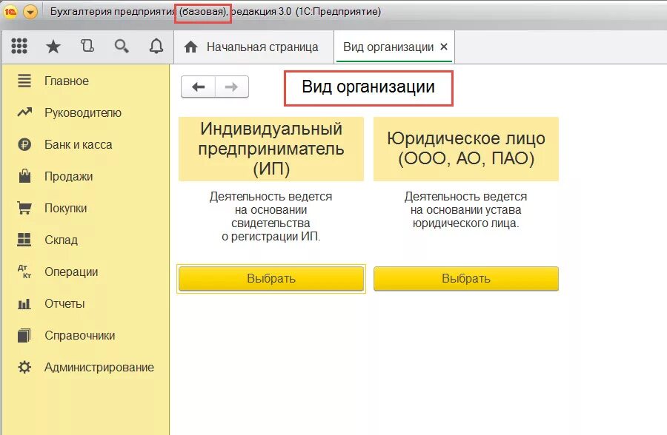Open the Отчеты section
The height and width of the screenshot is (435, 667).
pyautogui.click(x=64, y=304)
